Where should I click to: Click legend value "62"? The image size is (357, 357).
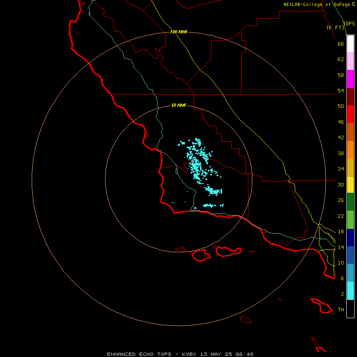click(x=341, y=59)
